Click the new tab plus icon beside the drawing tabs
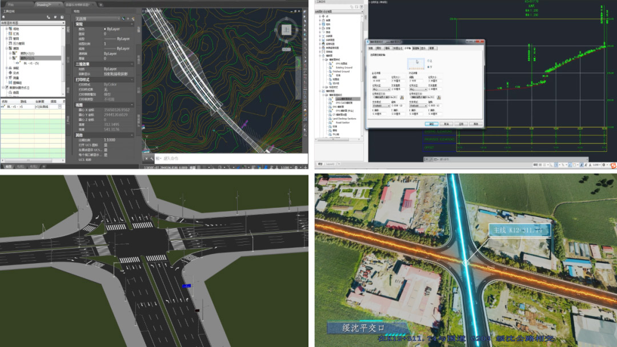The image size is (617, 347). 101,4
